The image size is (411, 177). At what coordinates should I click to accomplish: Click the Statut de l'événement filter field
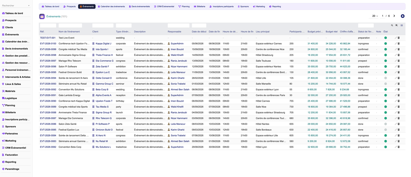(x=366, y=26)
